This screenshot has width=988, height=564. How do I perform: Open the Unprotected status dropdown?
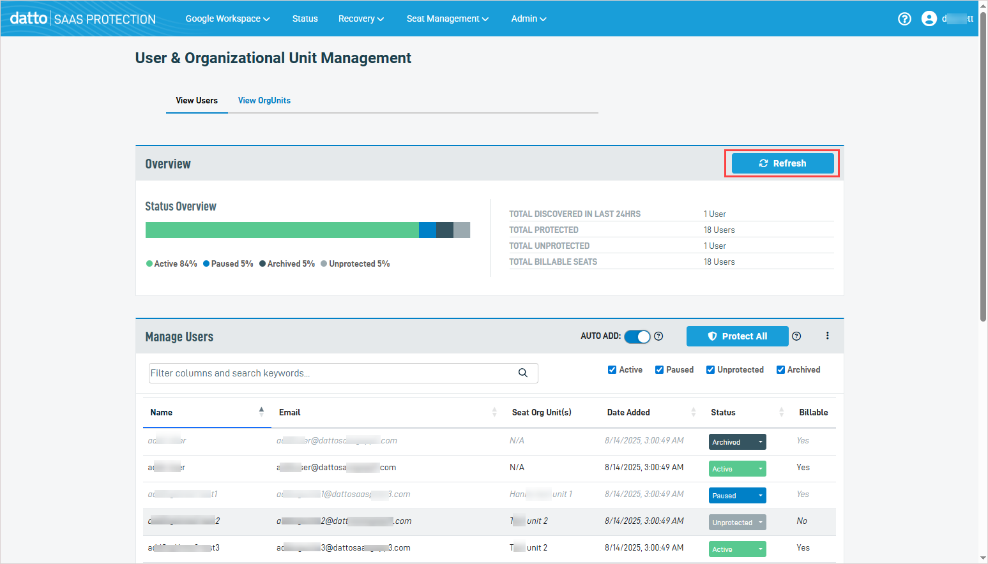click(737, 523)
